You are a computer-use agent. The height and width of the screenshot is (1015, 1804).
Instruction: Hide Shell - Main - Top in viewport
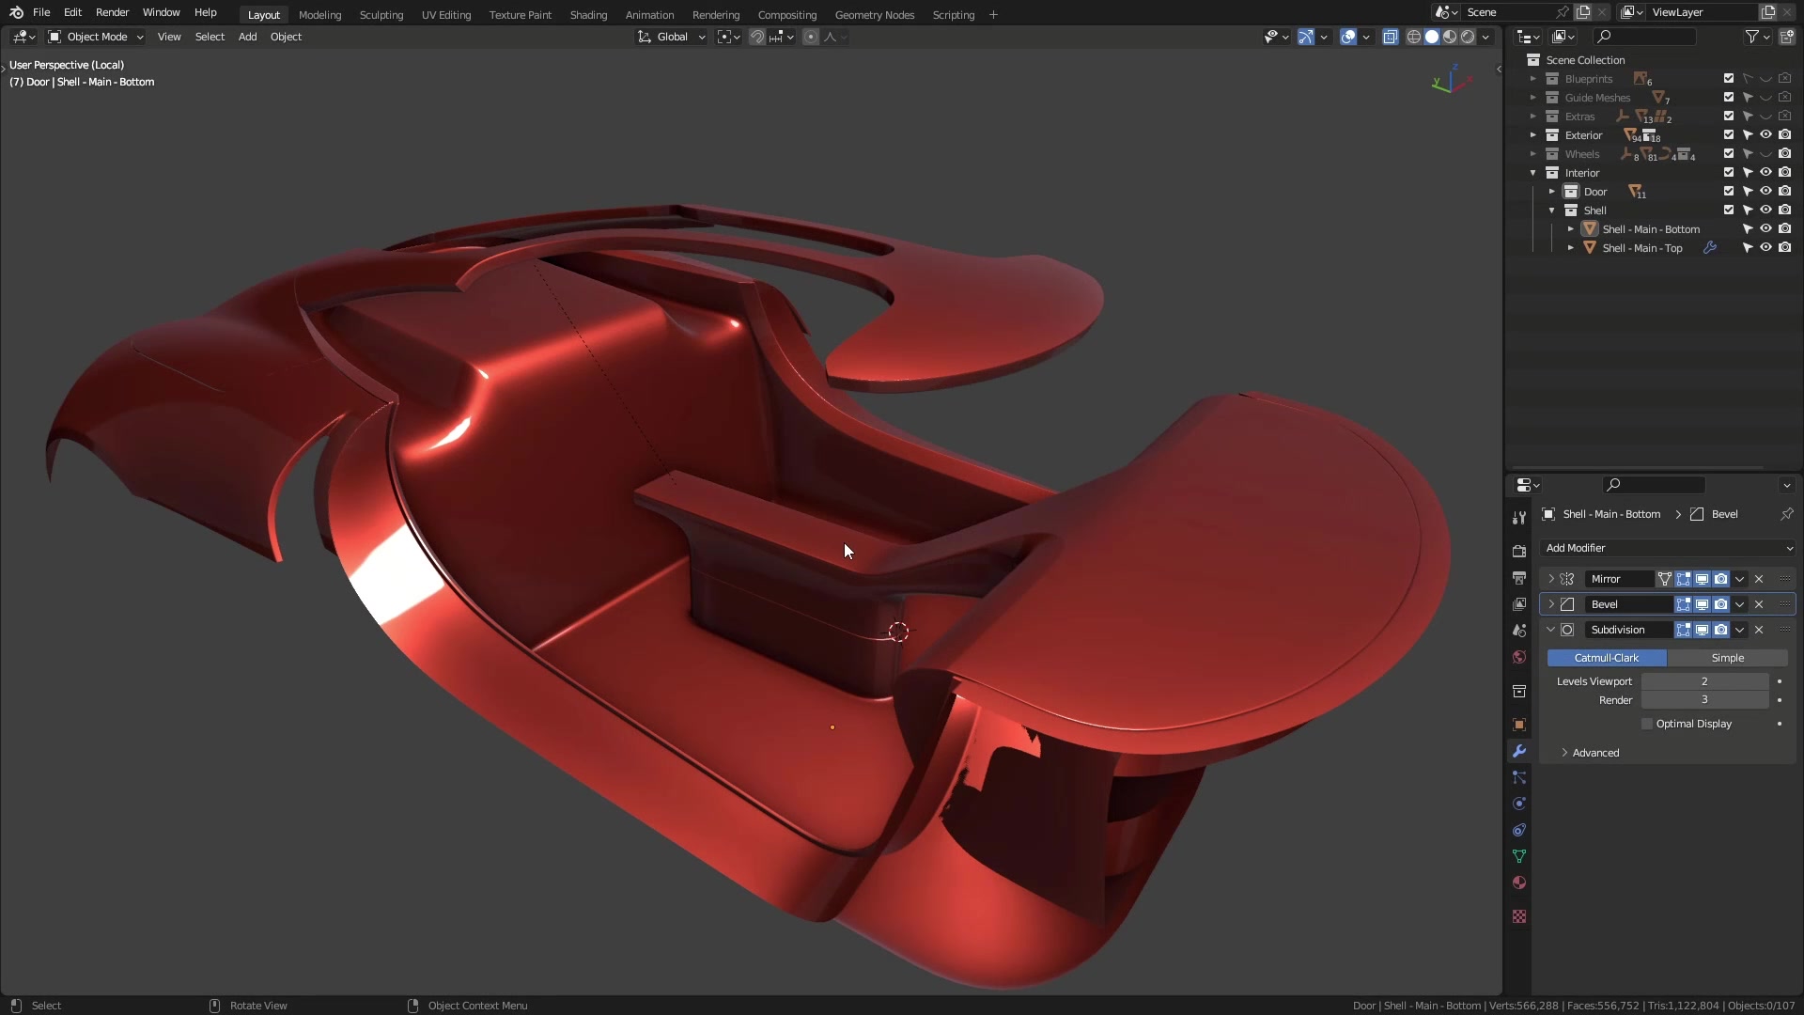pos(1766,248)
